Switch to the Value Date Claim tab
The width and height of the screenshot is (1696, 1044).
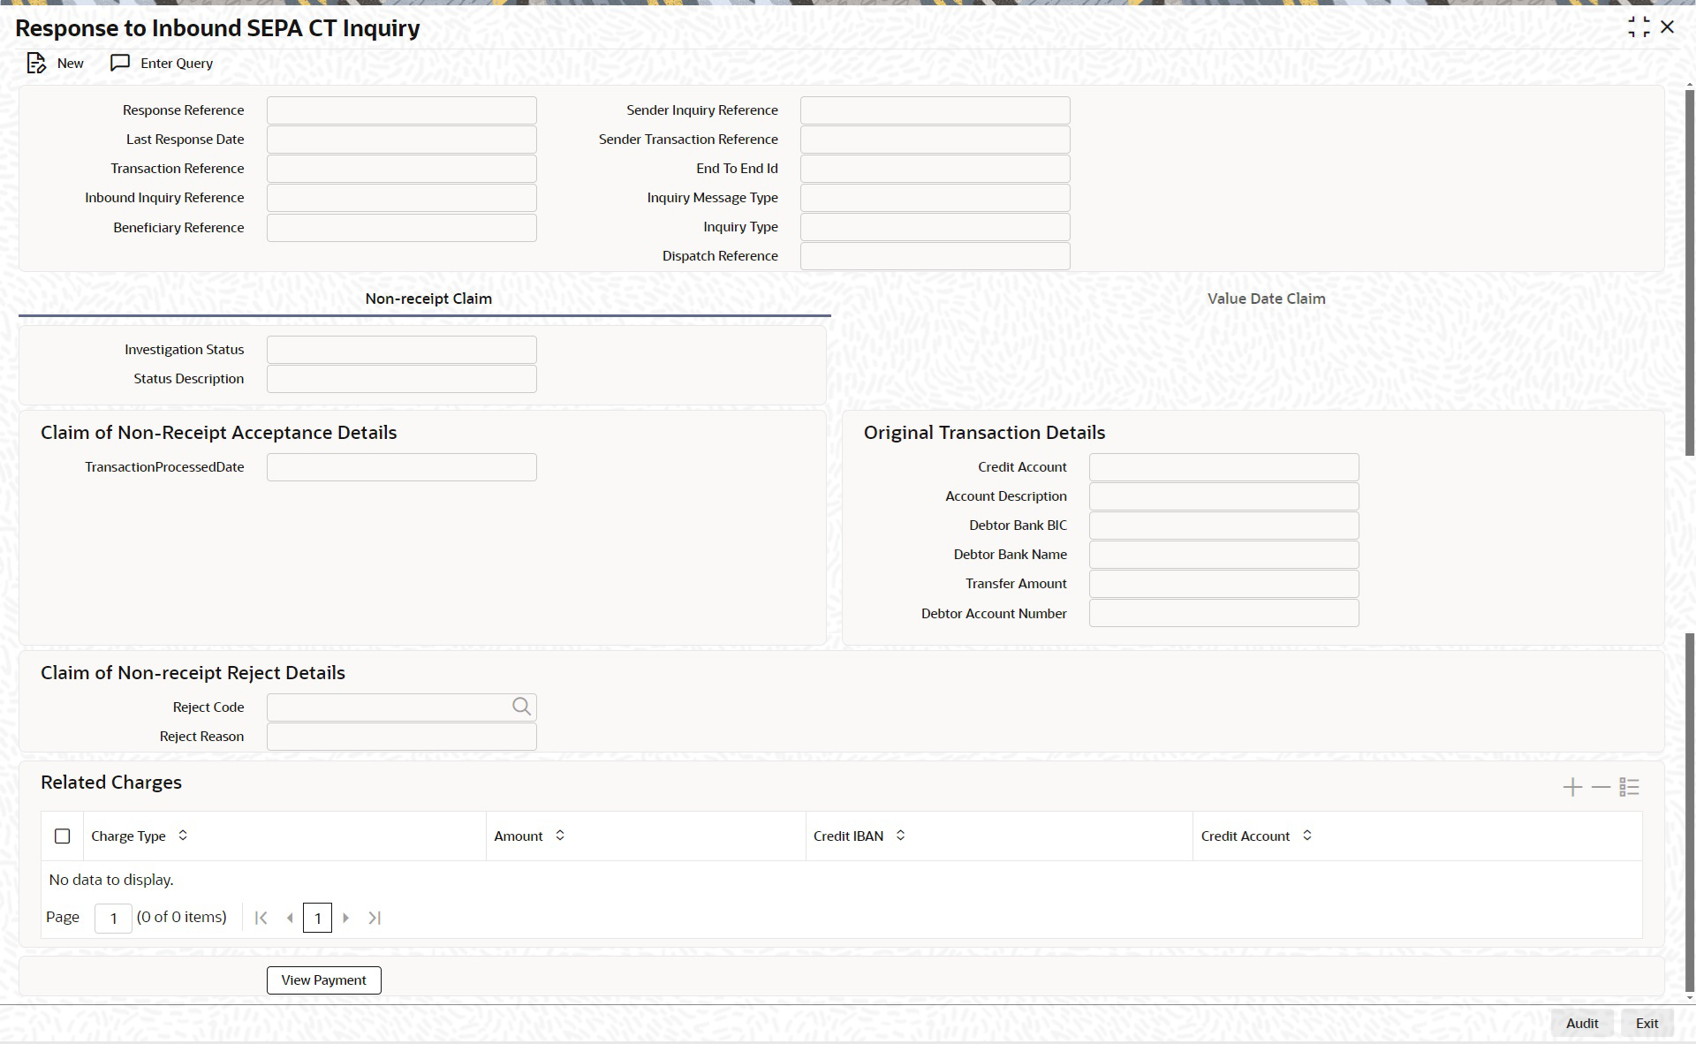point(1266,299)
